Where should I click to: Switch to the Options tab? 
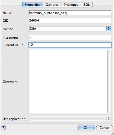(x=52, y=5)
